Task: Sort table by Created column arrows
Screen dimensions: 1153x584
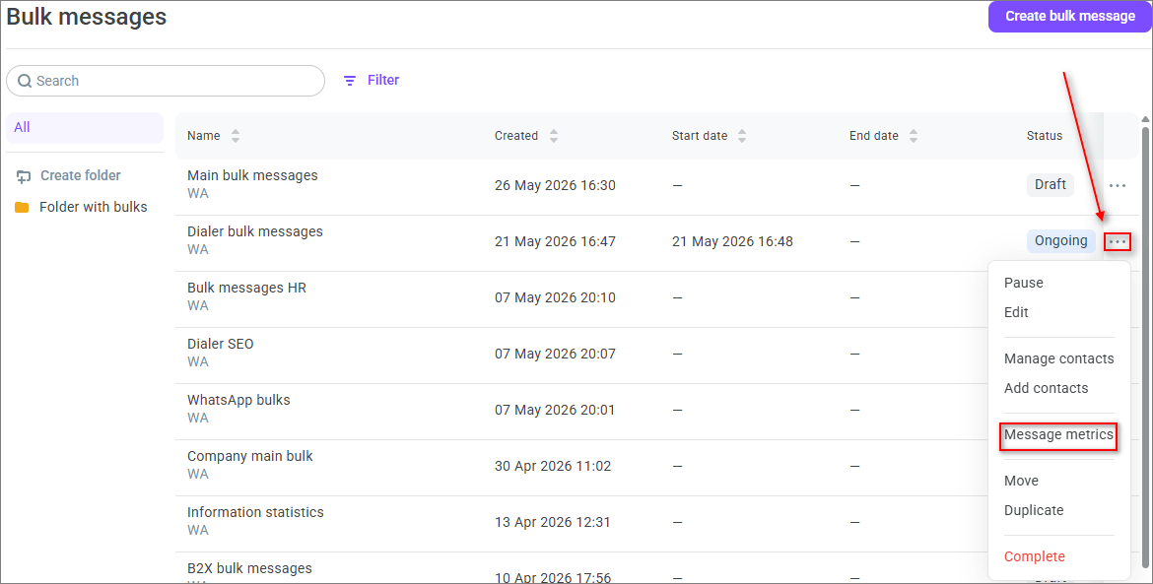Action: 554,136
